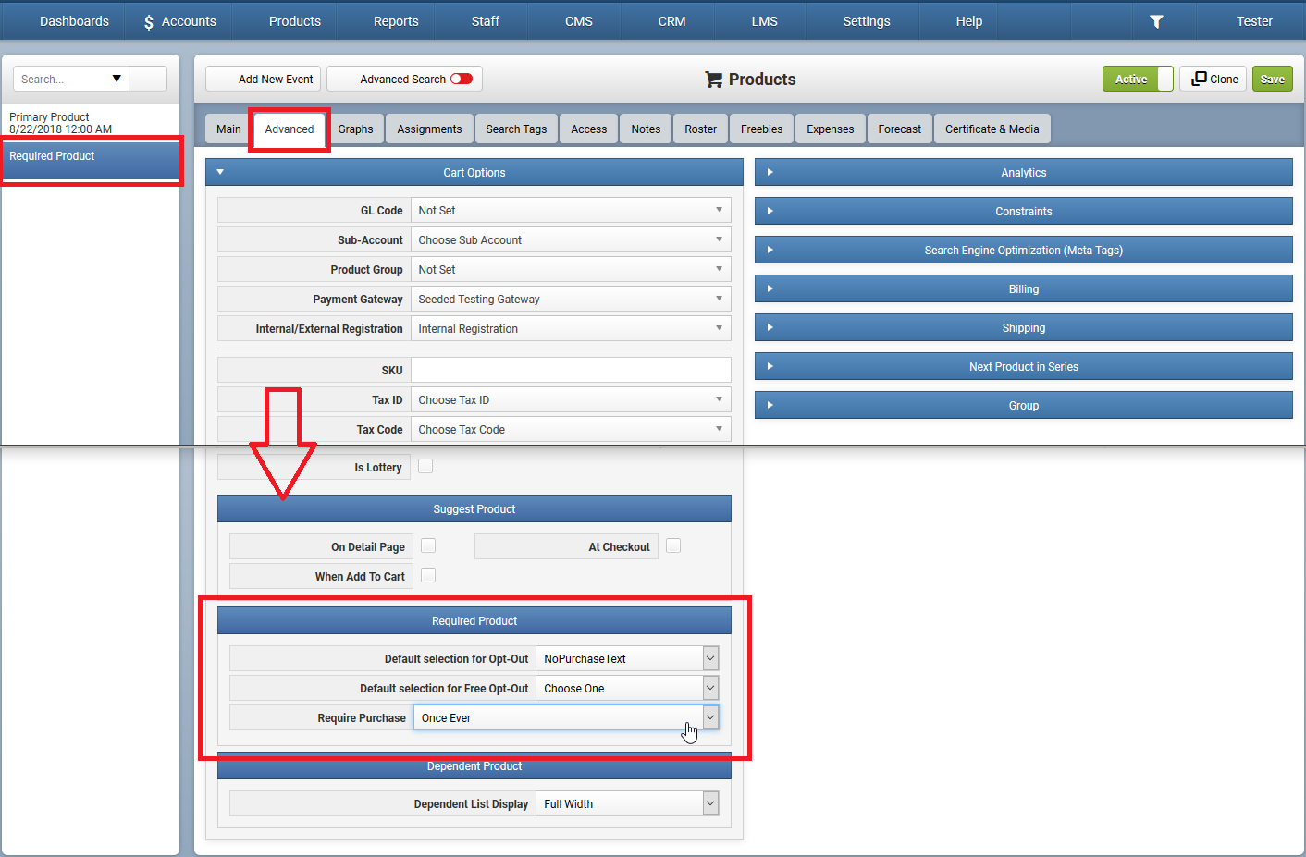The width and height of the screenshot is (1306, 857).
Task: Click the Clone copy icon
Action: [x=1199, y=79]
